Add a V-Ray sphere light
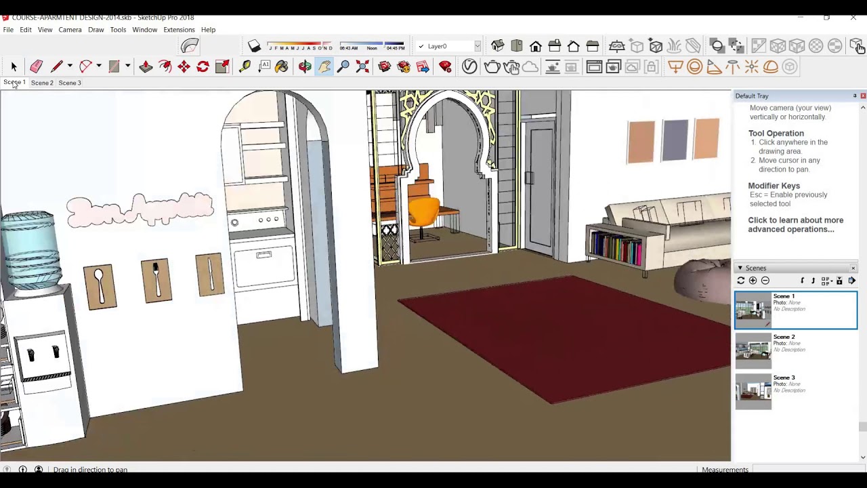 [x=695, y=66]
